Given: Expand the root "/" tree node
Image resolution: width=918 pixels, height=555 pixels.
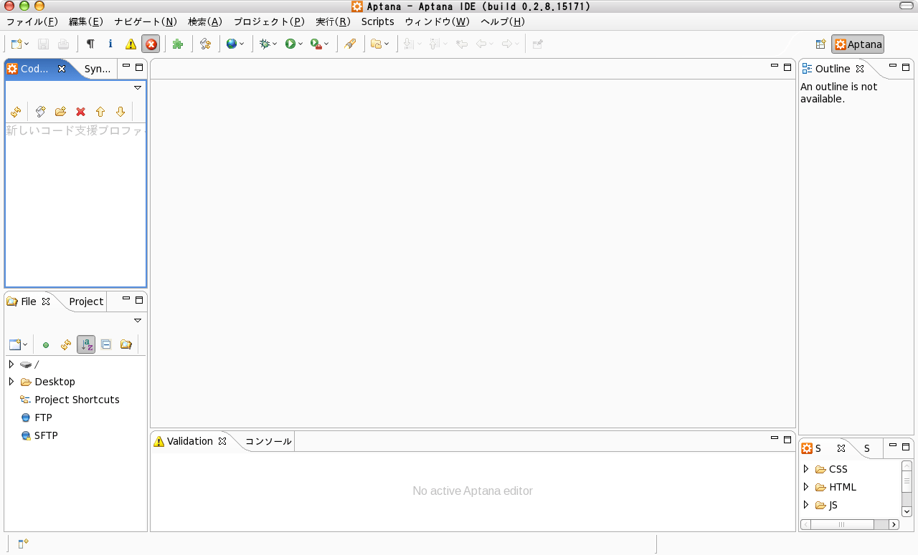Looking at the screenshot, I should (11, 364).
